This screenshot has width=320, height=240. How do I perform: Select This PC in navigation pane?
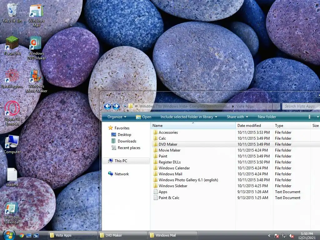point(126,161)
